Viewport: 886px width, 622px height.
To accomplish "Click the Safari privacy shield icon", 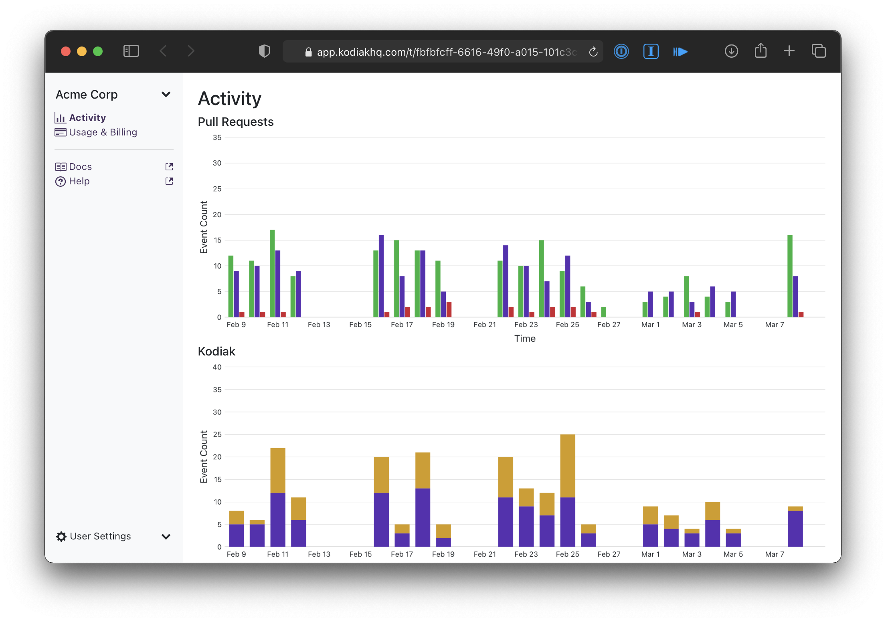I will 264,51.
